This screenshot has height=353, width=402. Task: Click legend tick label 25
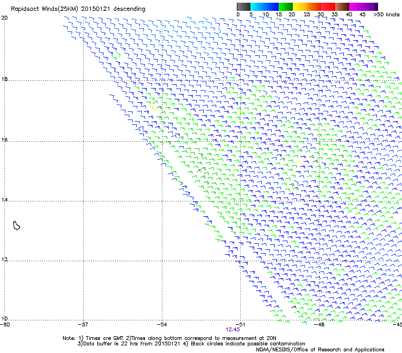coord(307,15)
